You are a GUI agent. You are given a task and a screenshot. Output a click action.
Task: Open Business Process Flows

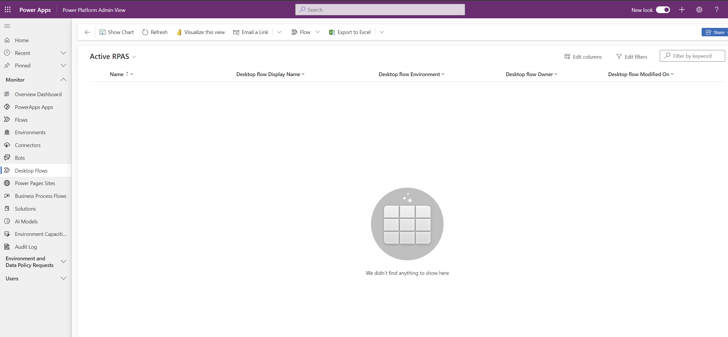pyautogui.click(x=40, y=196)
